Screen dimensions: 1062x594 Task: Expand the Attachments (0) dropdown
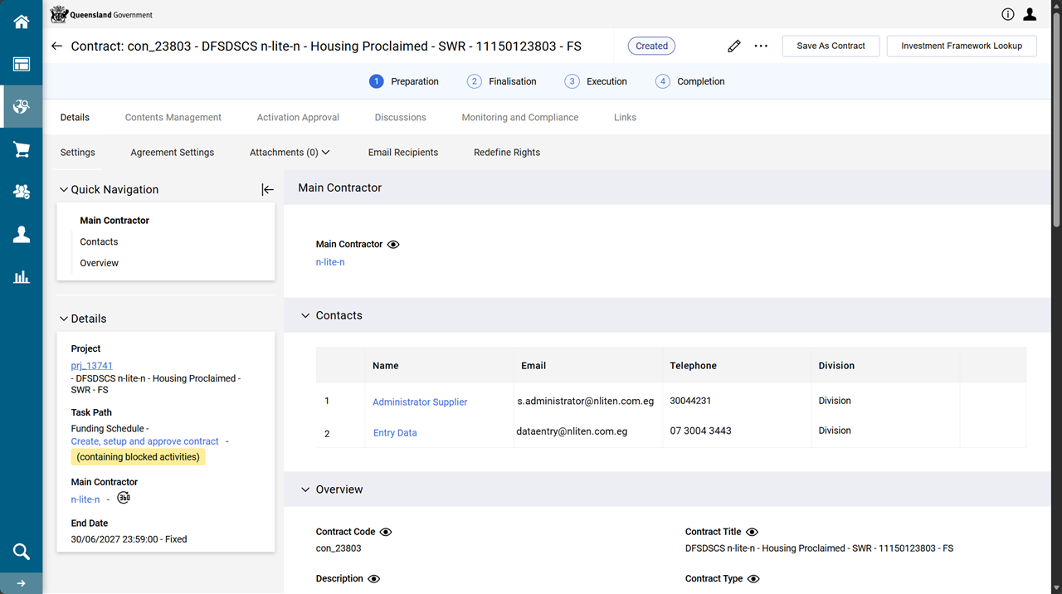(290, 153)
